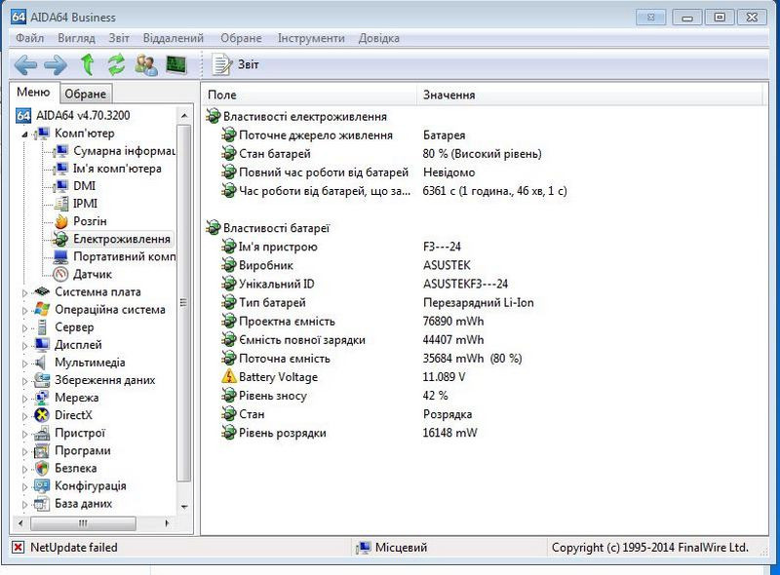
Task: Click the Звіт report toolbar button
Action: coord(236,64)
